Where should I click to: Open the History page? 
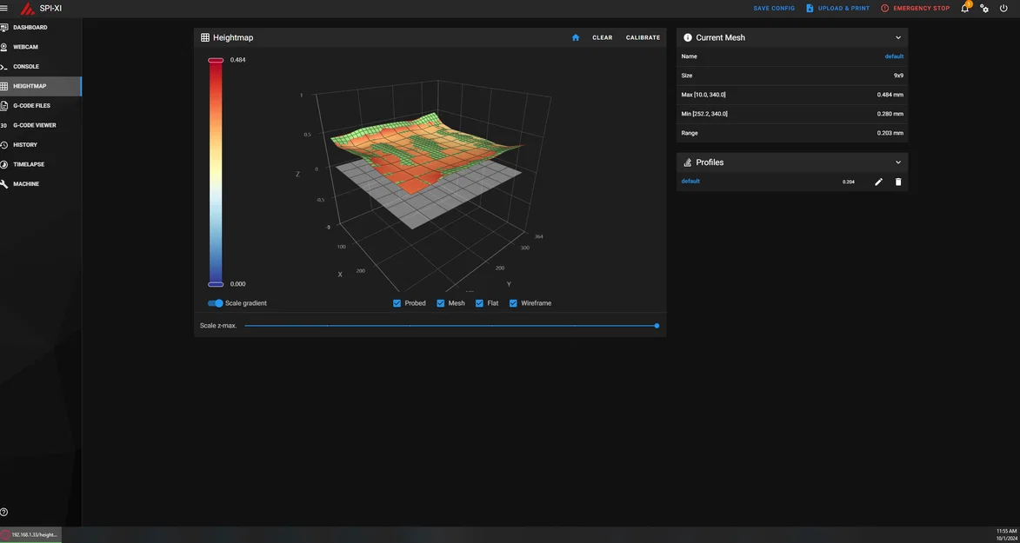(41, 144)
